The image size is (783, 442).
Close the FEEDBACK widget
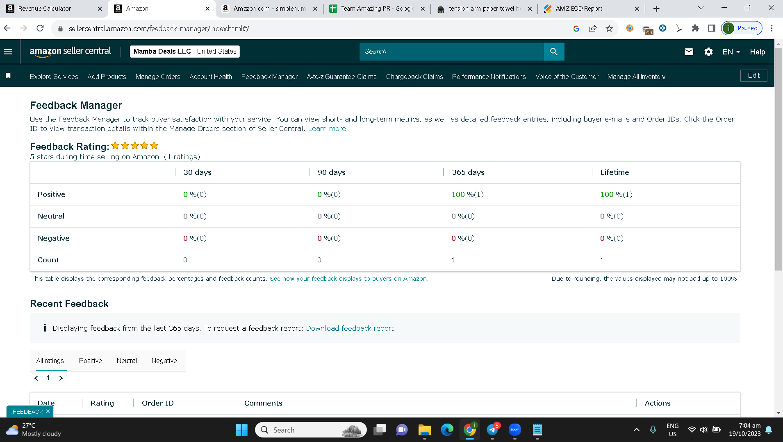click(x=48, y=411)
